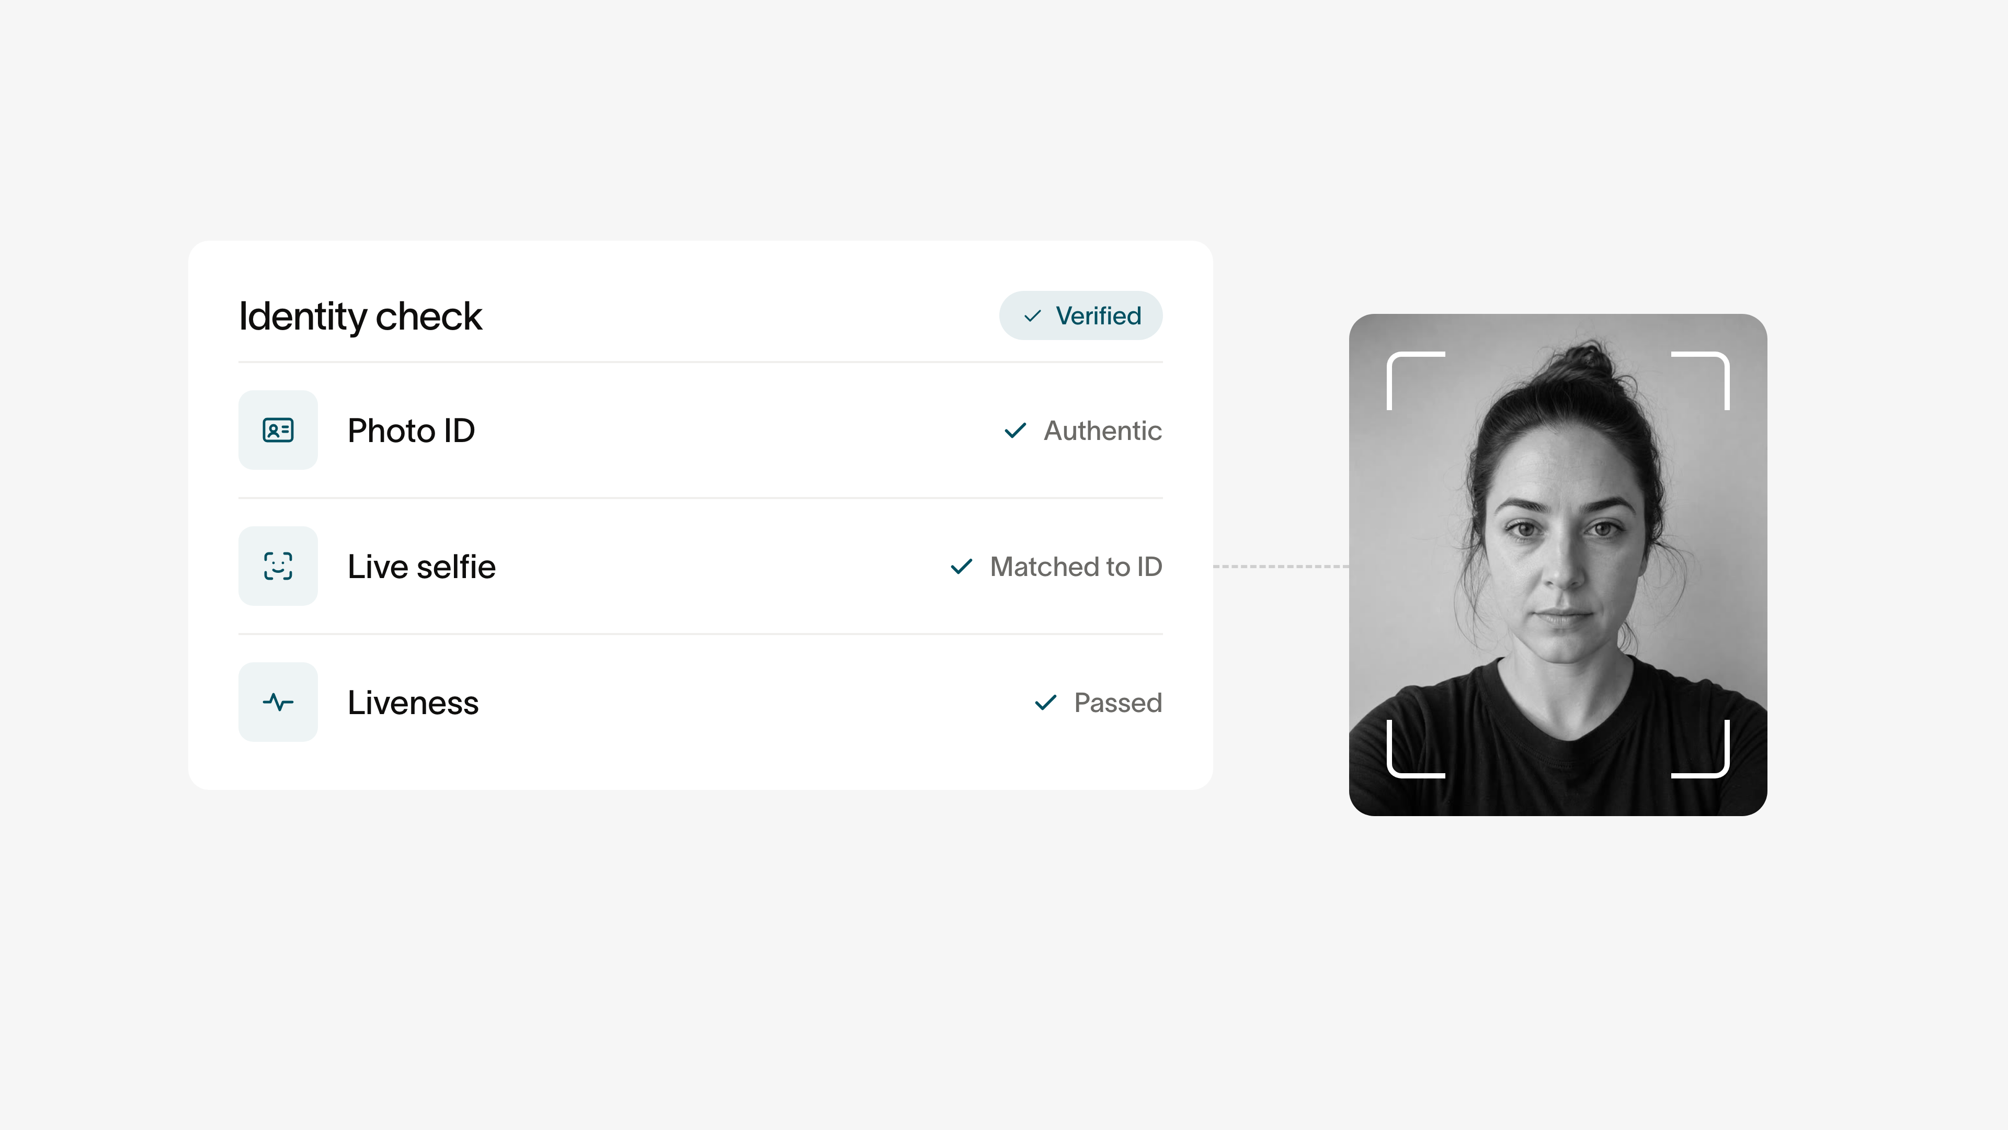The height and width of the screenshot is (1130, 2008).
Task: Click the checkmark beside Passed
Action: point(1045,703)
